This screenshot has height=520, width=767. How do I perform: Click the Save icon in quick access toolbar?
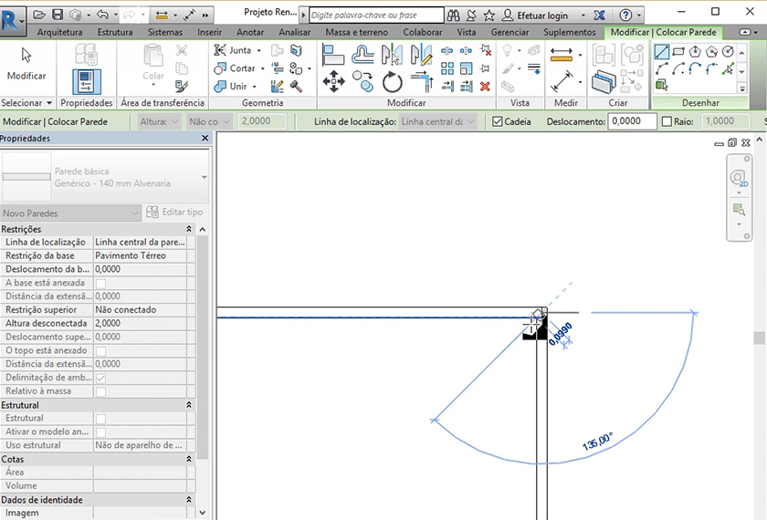click(x=58, y=15)
